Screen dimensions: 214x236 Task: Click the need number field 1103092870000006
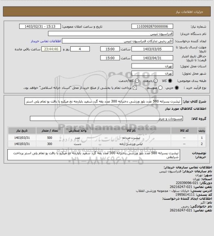152,26
